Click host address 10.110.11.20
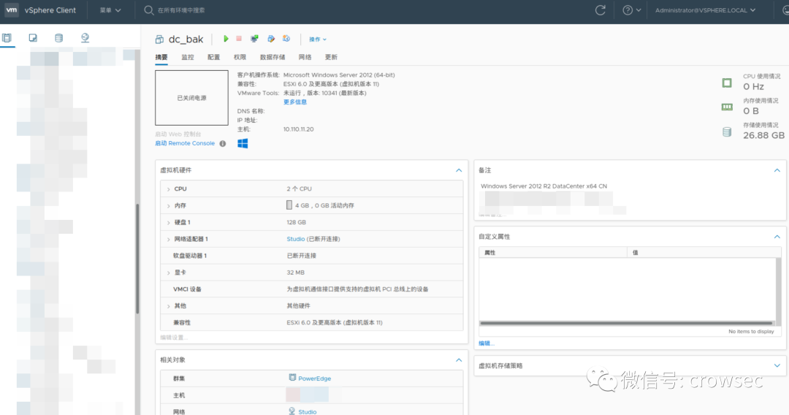789x415 pixels. [298, 129]
